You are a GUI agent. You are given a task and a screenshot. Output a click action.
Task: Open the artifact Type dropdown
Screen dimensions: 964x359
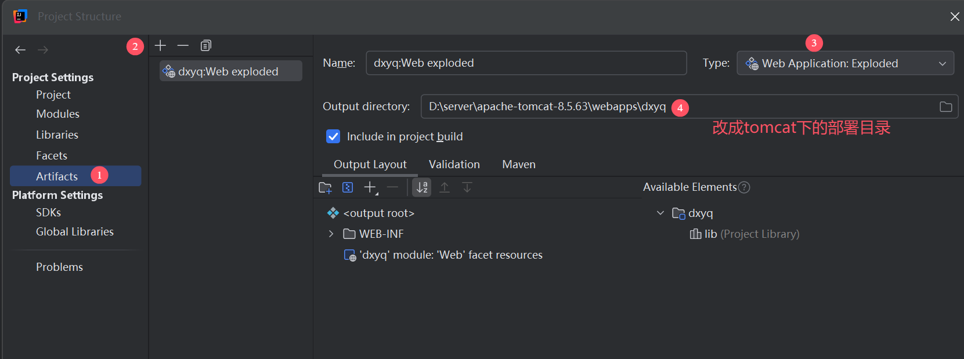[x=845, y=63]
